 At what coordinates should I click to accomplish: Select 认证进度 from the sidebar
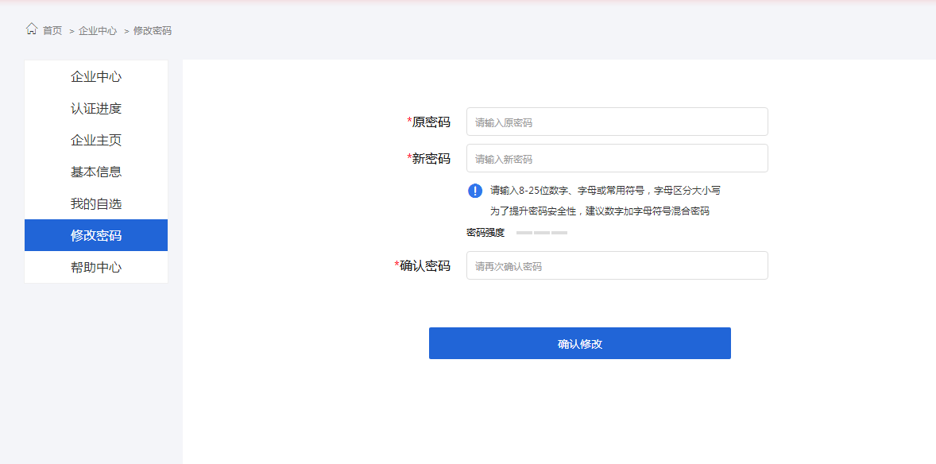96,109
